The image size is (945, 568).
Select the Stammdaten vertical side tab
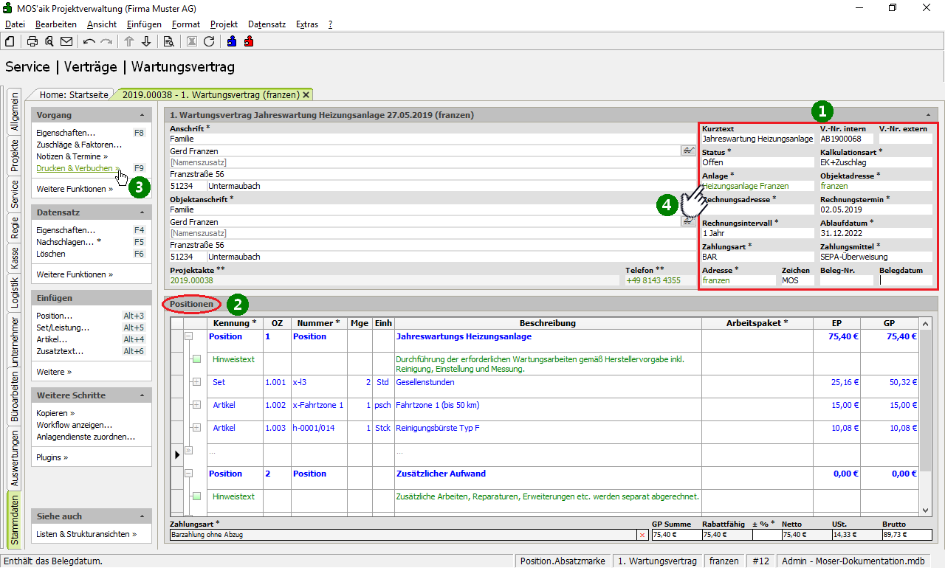14,520
